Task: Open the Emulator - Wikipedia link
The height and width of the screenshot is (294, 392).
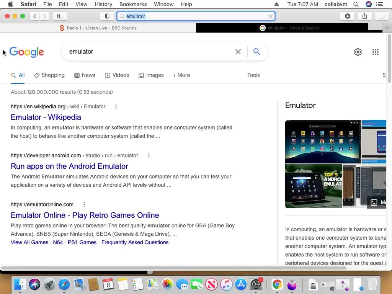Action: (46, 117)
